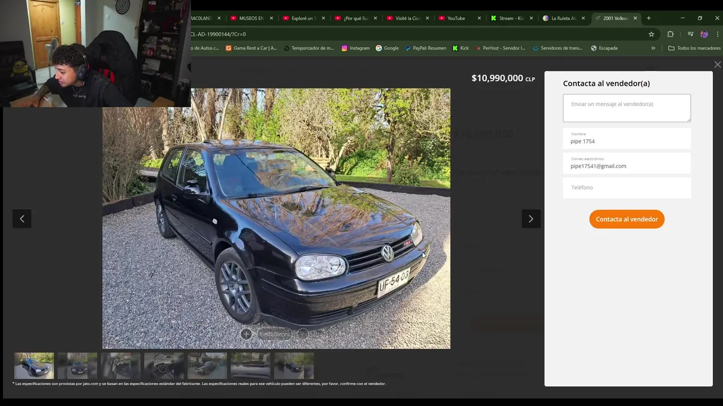
Task: Minimize the Chrome window
Action: click(x=682, y=18)
